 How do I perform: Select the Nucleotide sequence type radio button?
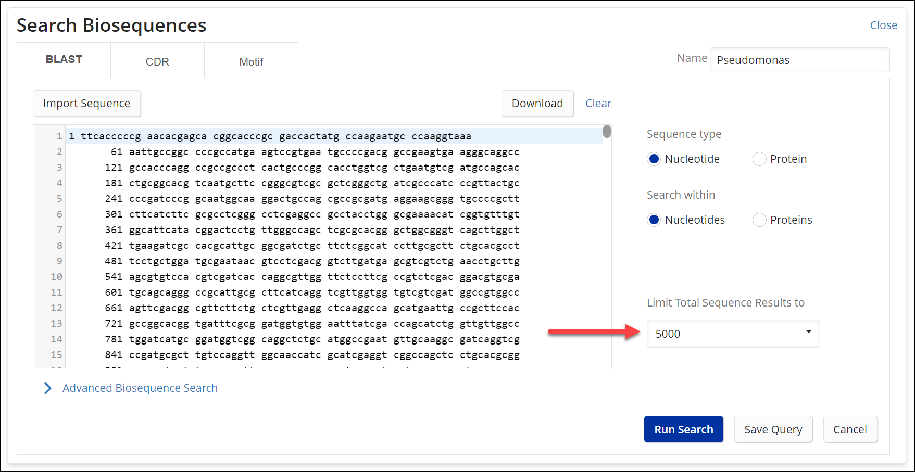click(654, 159)
